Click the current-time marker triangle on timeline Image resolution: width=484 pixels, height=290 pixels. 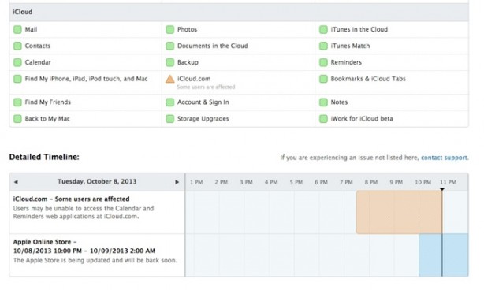coord(442,189)
